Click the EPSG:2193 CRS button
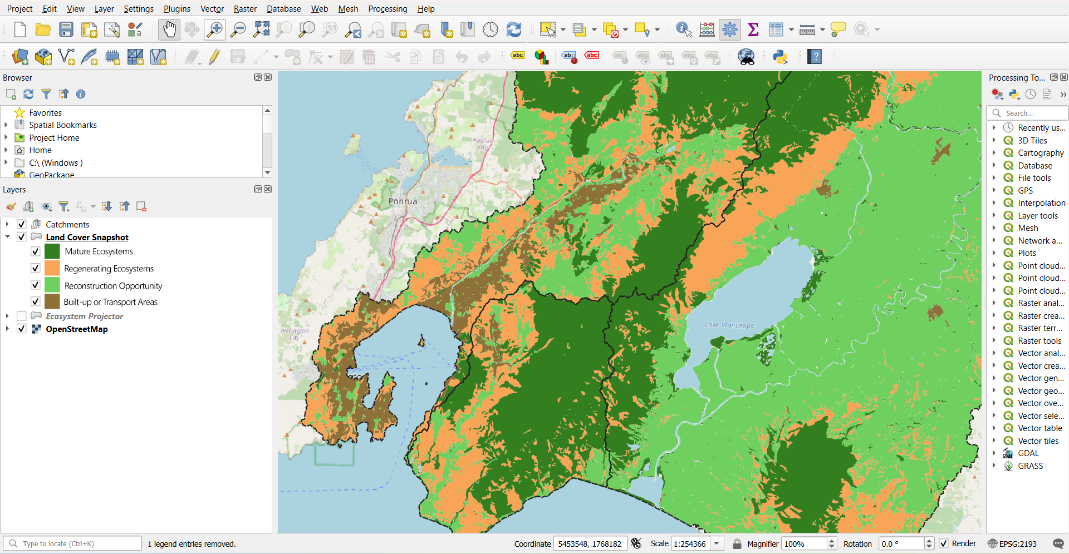 [x=1012, y=543]
